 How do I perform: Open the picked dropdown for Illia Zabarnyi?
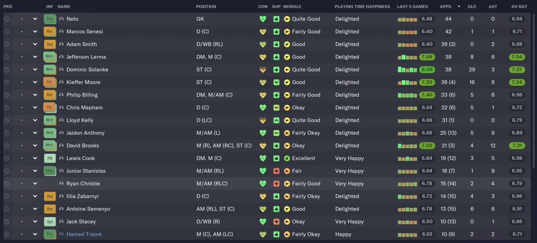click(35, 196)
